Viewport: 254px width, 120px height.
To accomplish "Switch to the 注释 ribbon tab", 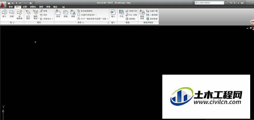I will click(25, 7).
